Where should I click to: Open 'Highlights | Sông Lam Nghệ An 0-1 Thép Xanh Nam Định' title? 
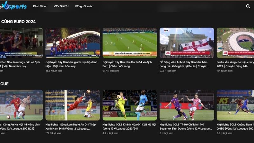[70, 126]
